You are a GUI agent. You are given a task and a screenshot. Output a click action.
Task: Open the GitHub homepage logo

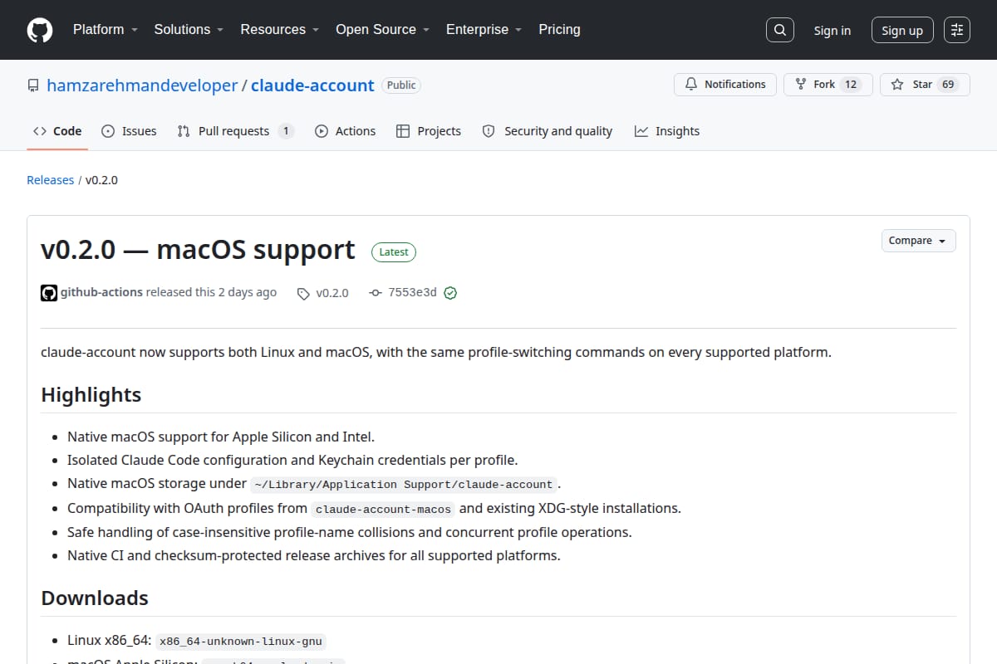tap(40, 30)
